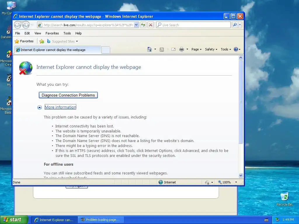The width and height of the screenshot is (299, 224).
Task: Switch to Internet Explorer taskbar button
Action: coord(54,220)
